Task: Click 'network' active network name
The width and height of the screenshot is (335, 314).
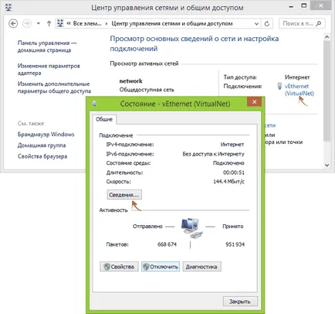Action: click(130, 81)
